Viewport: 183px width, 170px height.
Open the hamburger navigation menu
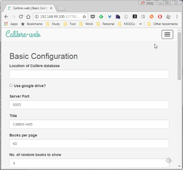pyautogui.click(x=167, y=34)
